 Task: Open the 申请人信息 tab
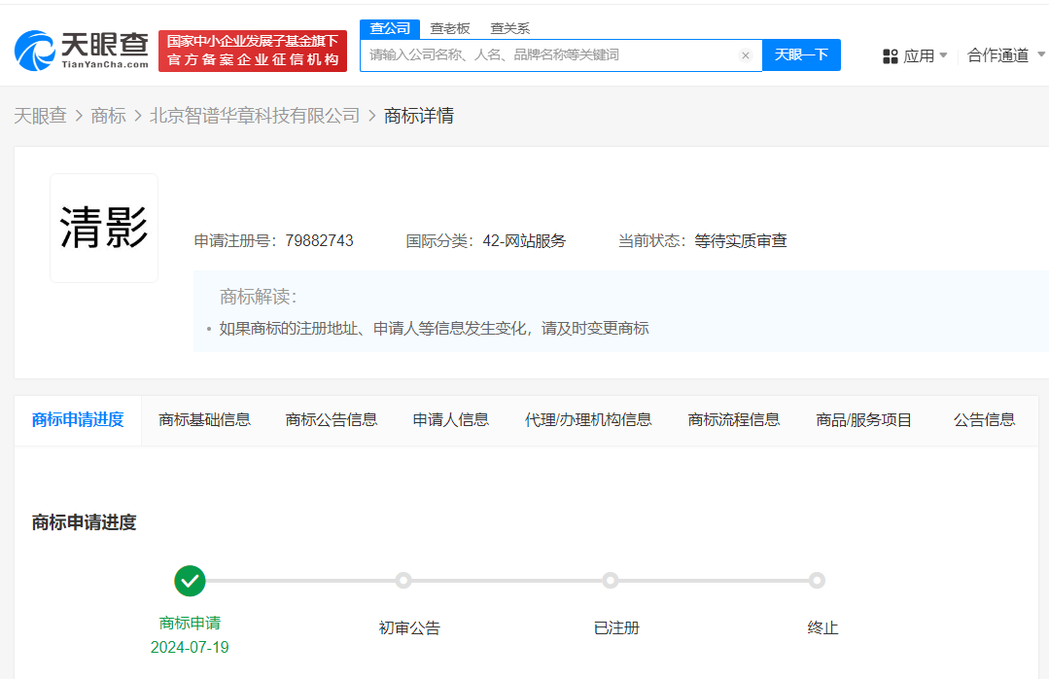coord(450,419)
